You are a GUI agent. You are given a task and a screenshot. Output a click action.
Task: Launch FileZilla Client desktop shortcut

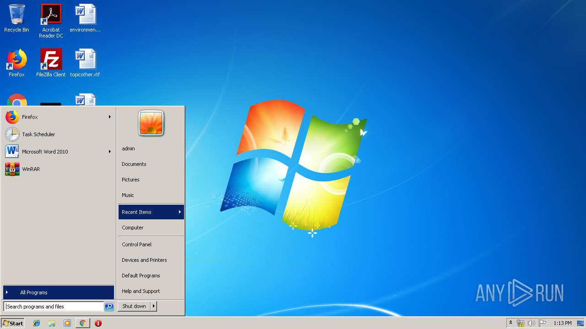tap(51, 63)
